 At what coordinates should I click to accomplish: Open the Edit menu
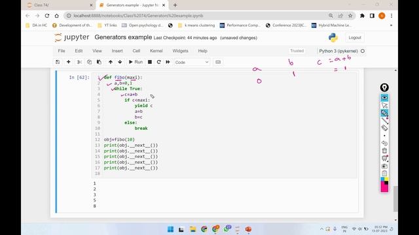(79, 51)
